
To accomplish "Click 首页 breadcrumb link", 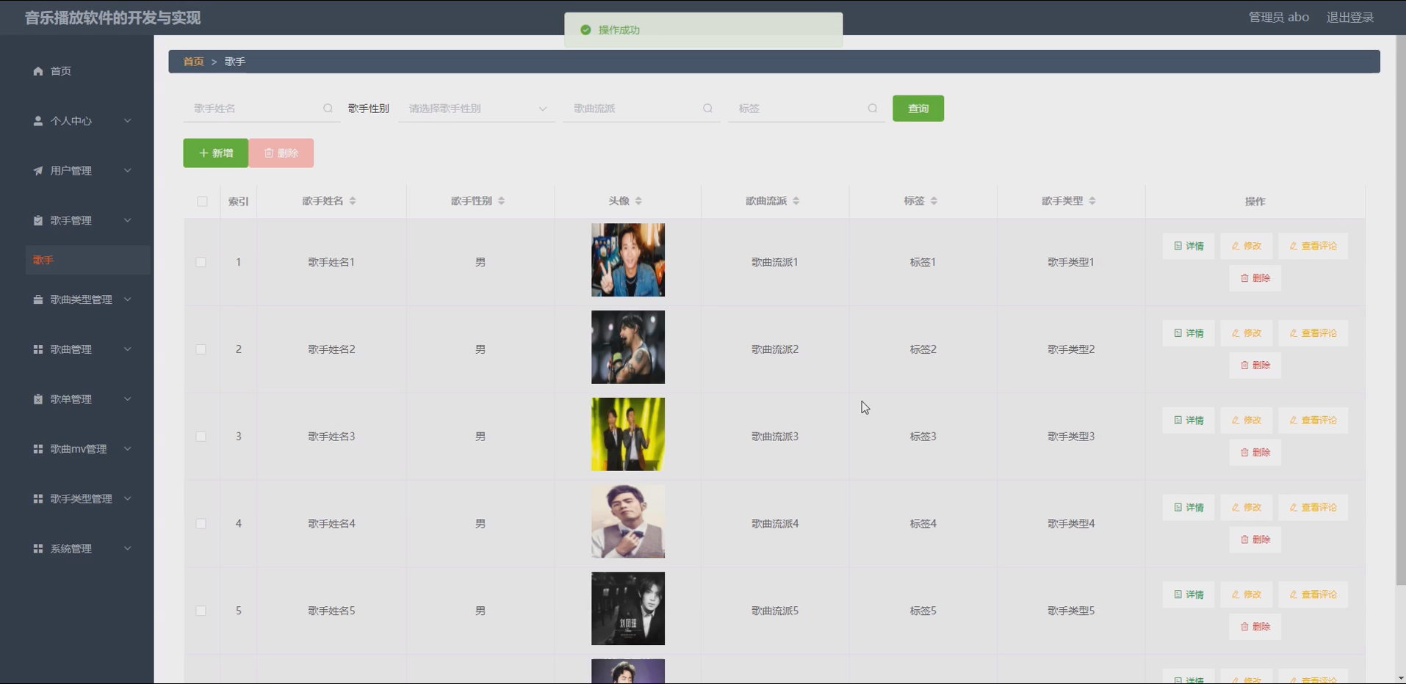I will tap(193, 62).
